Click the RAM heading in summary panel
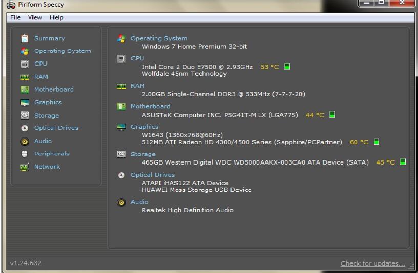 click(138, 86)
